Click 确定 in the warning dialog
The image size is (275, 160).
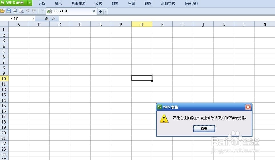click(x=204, y=129)
